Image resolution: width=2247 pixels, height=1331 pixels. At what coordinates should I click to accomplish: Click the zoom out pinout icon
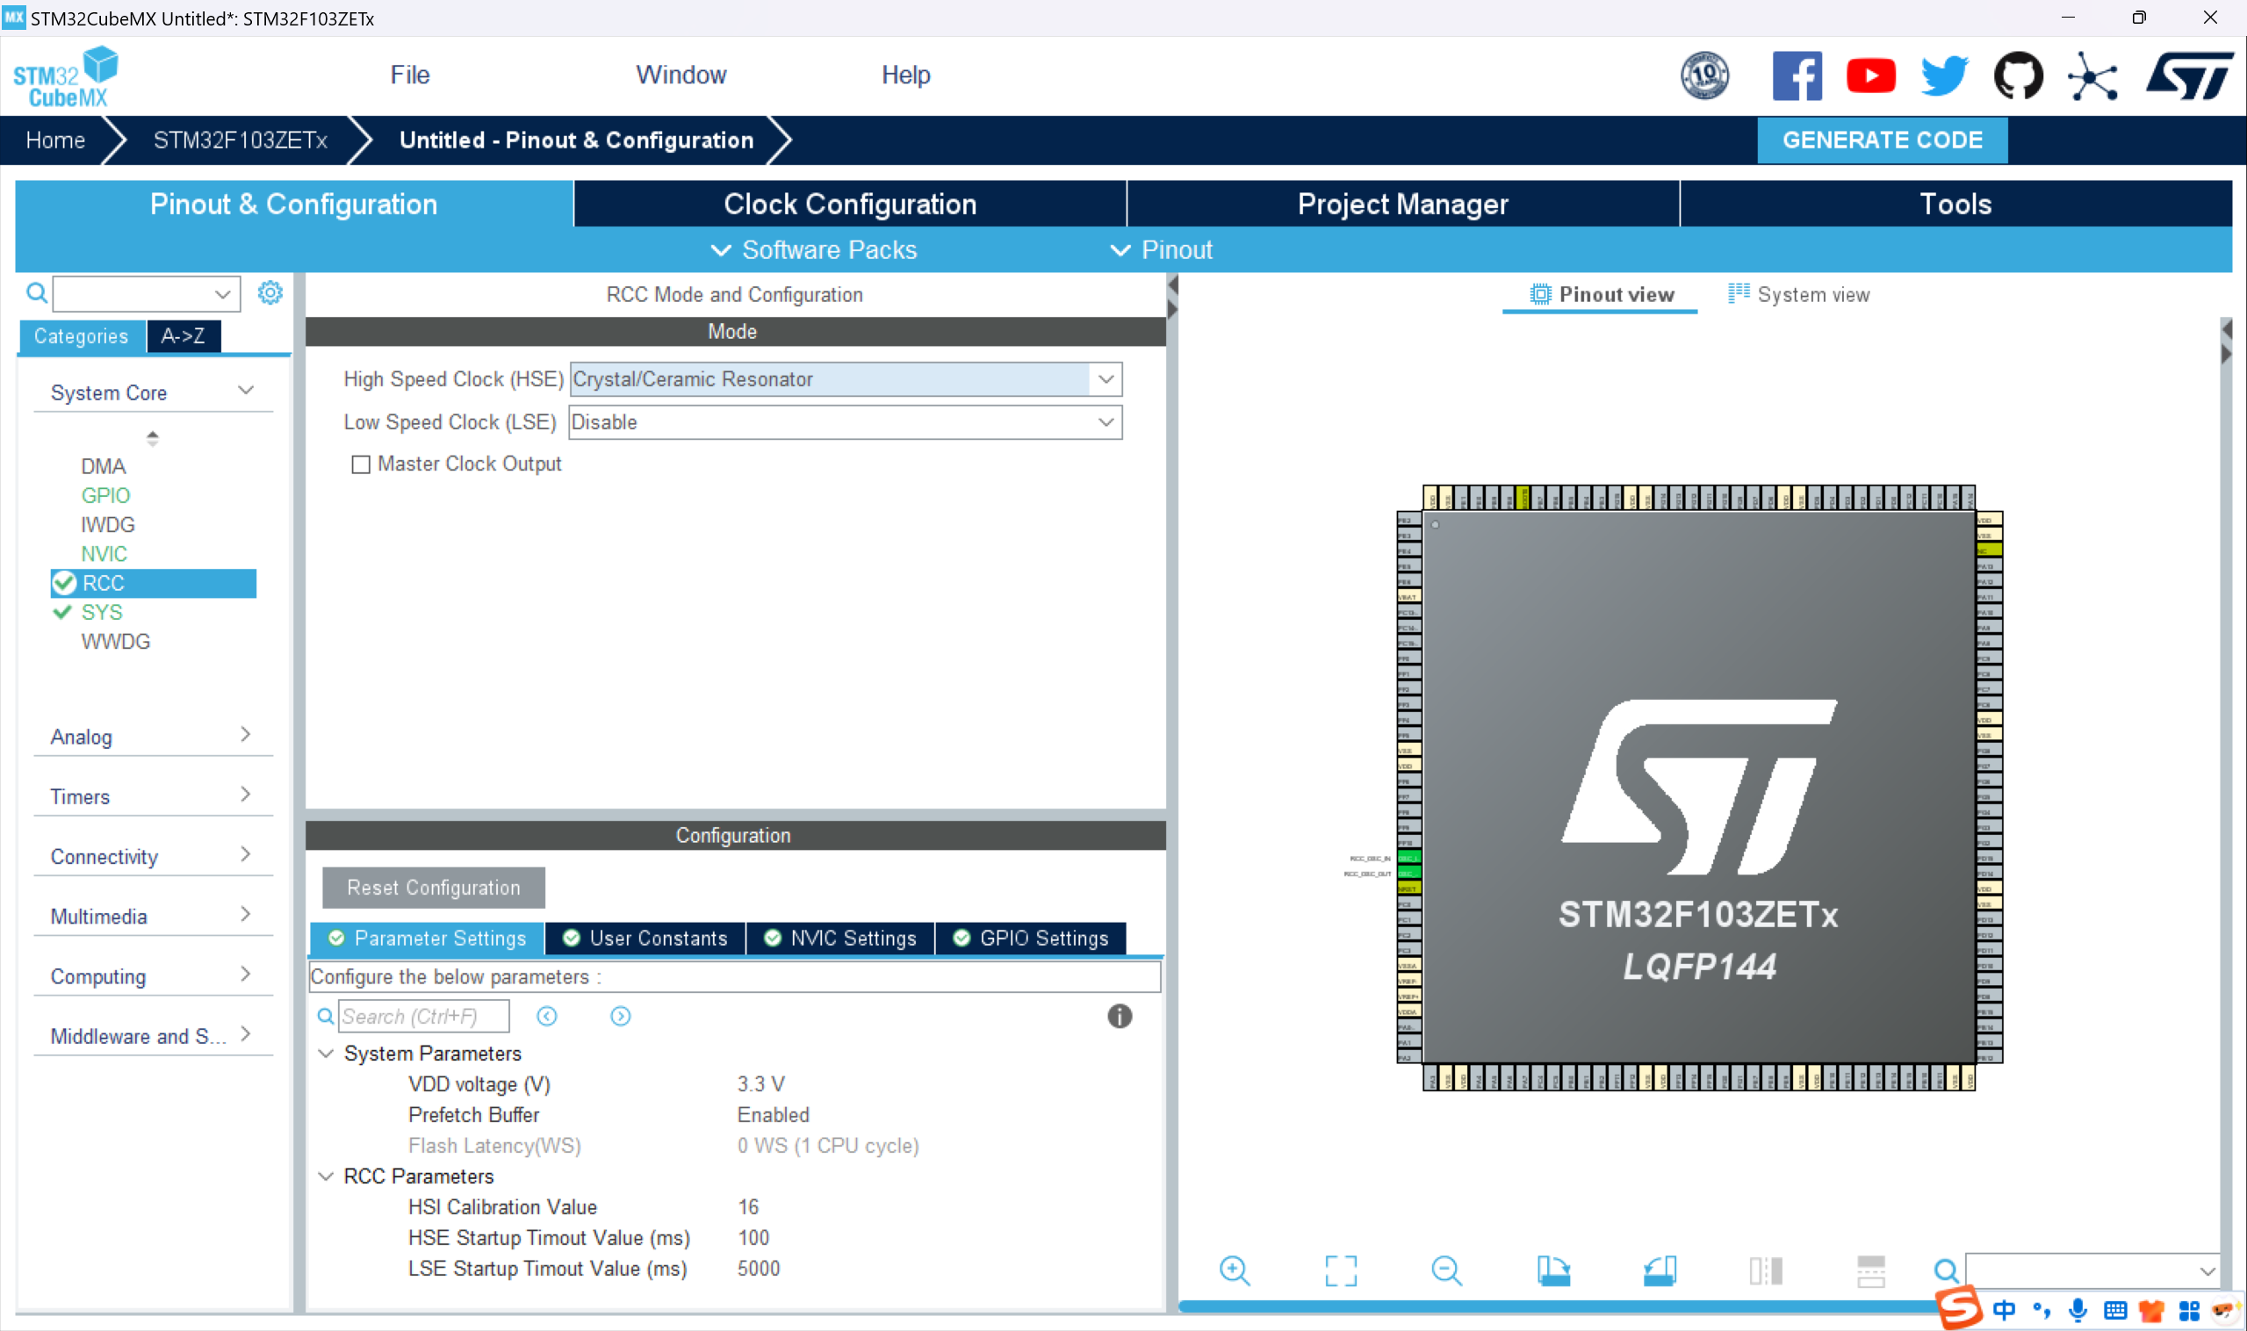pyautogui.click(x=1446, y=1270)
